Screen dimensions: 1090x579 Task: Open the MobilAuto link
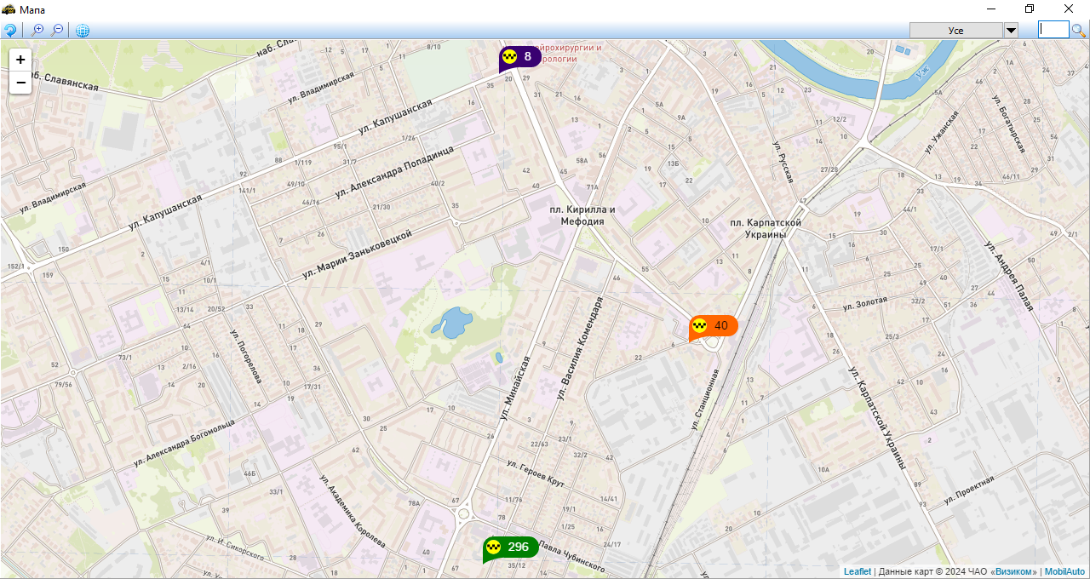1064,571
